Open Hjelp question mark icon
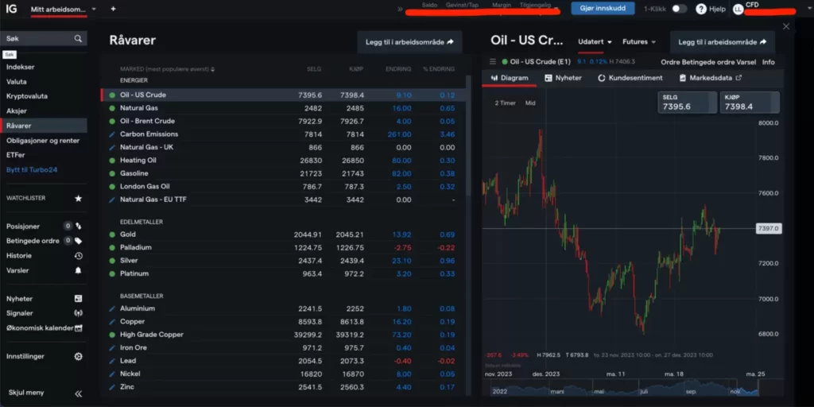Screen dimensions: 814x407 (x=701, y=9)
